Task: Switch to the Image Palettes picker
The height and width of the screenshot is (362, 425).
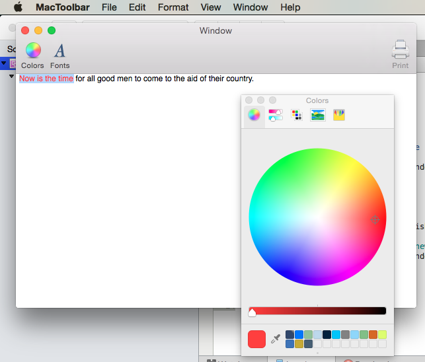Action: tap(318, 115)
